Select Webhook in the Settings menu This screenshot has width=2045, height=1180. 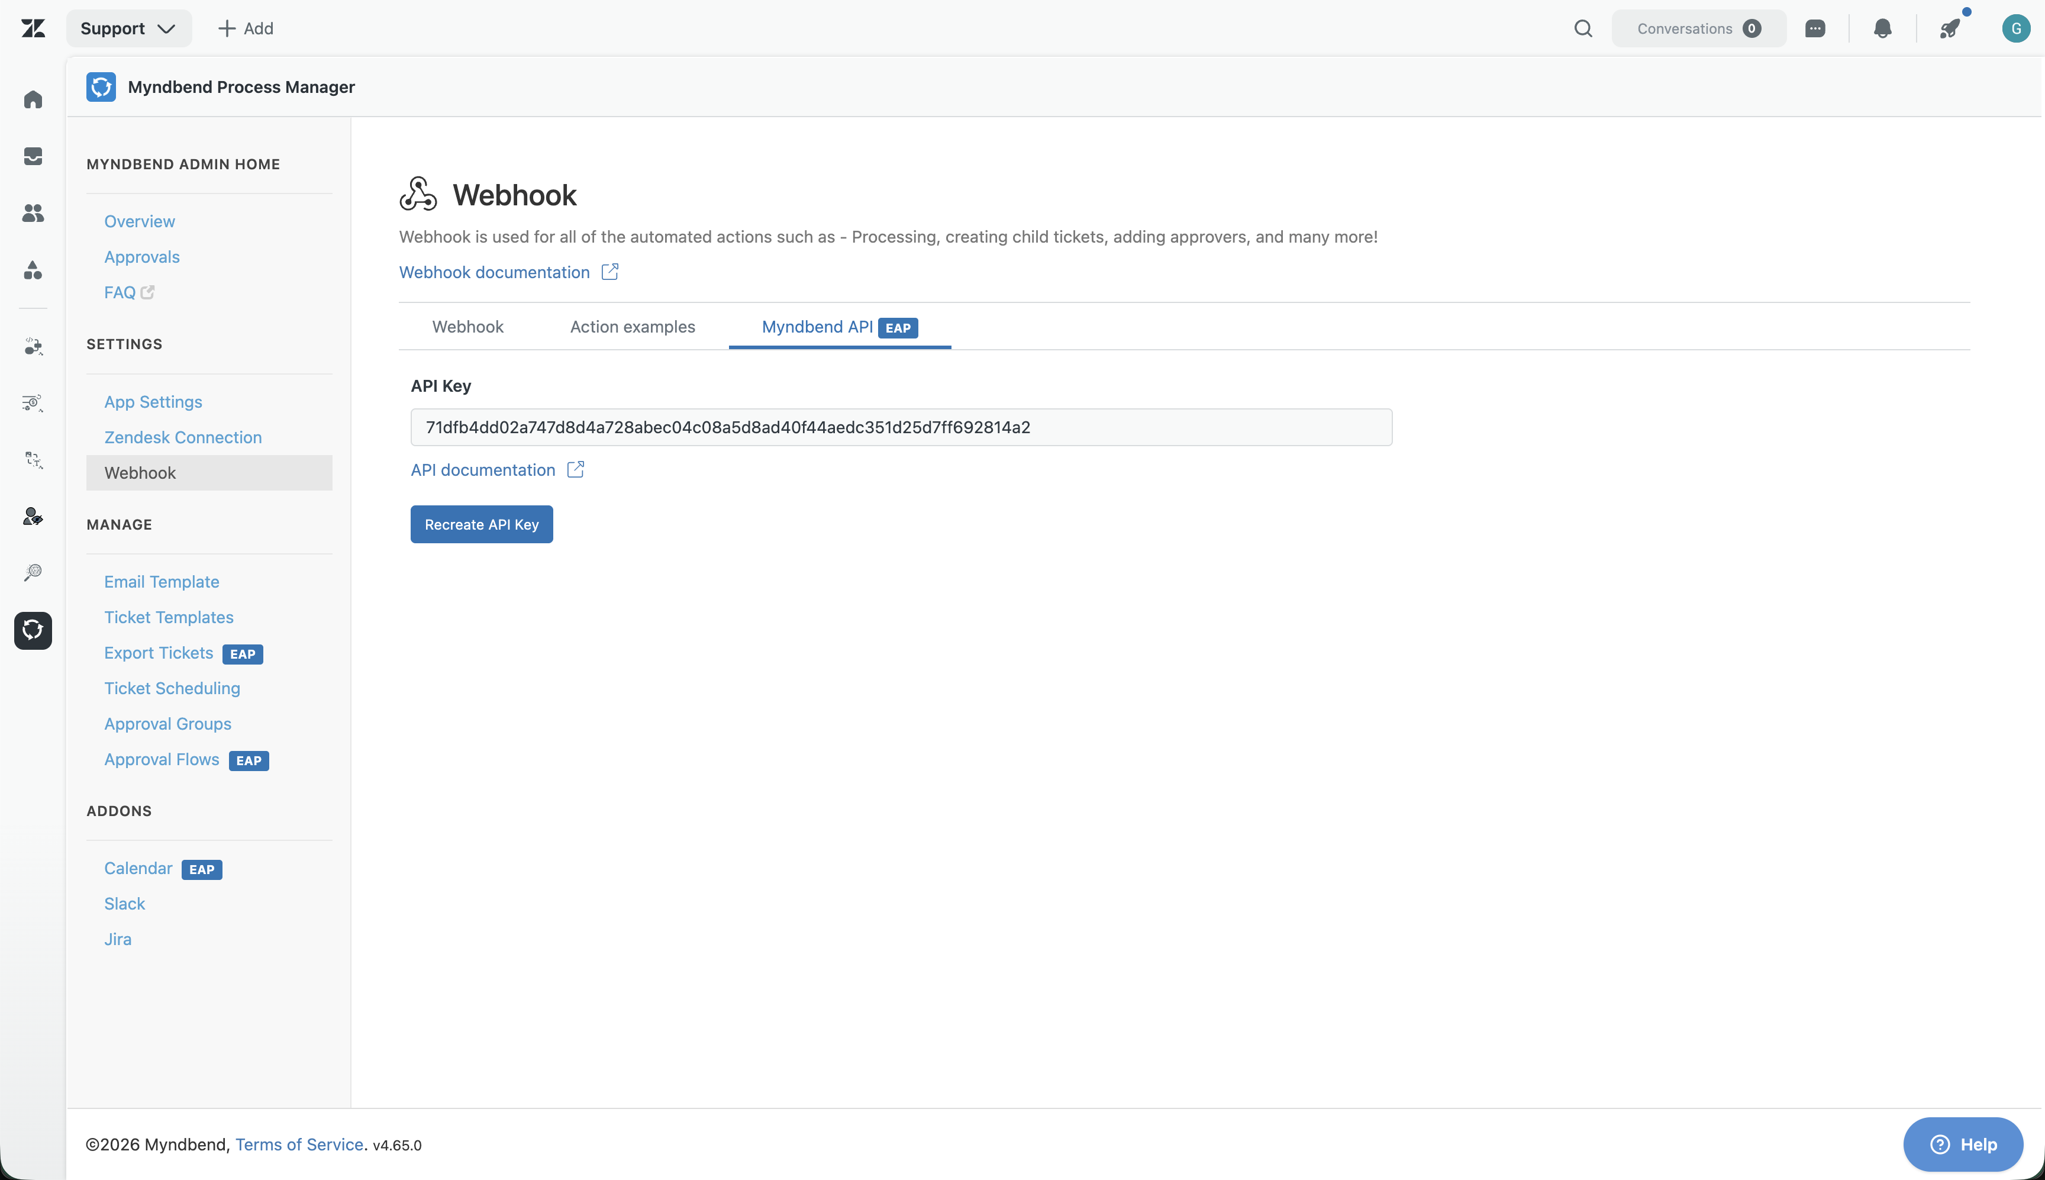pyautogui.click(x=209, y=472)
